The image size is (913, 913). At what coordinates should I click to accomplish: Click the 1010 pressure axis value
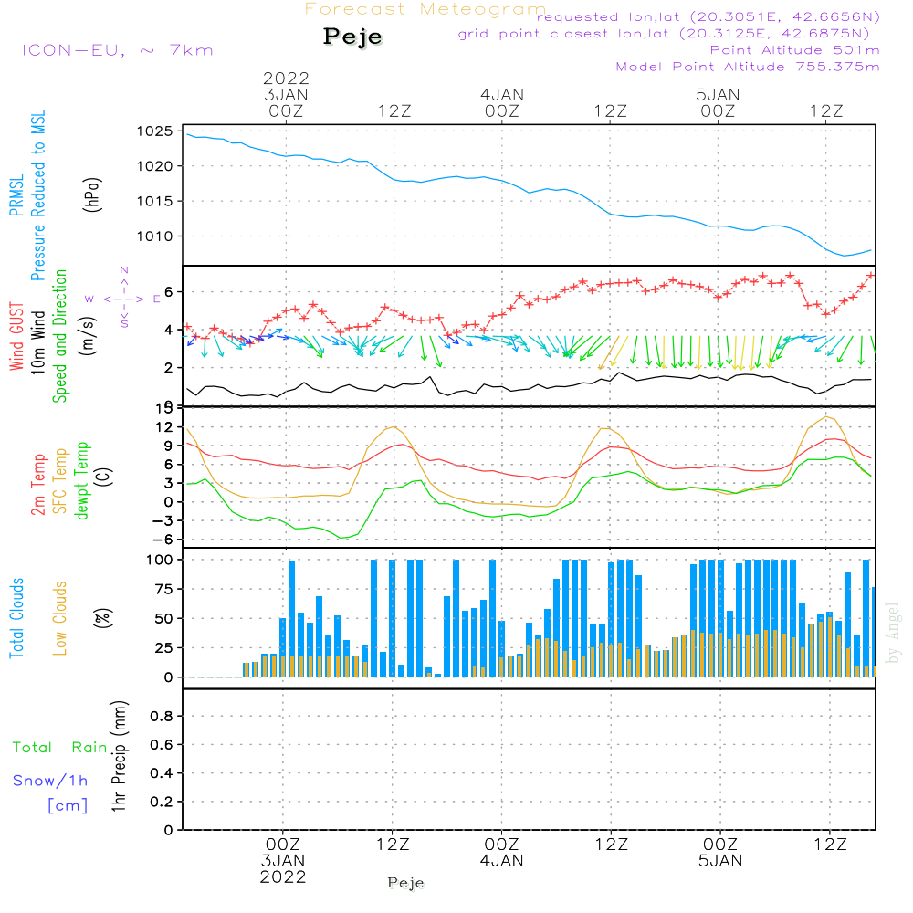point(155,236)
